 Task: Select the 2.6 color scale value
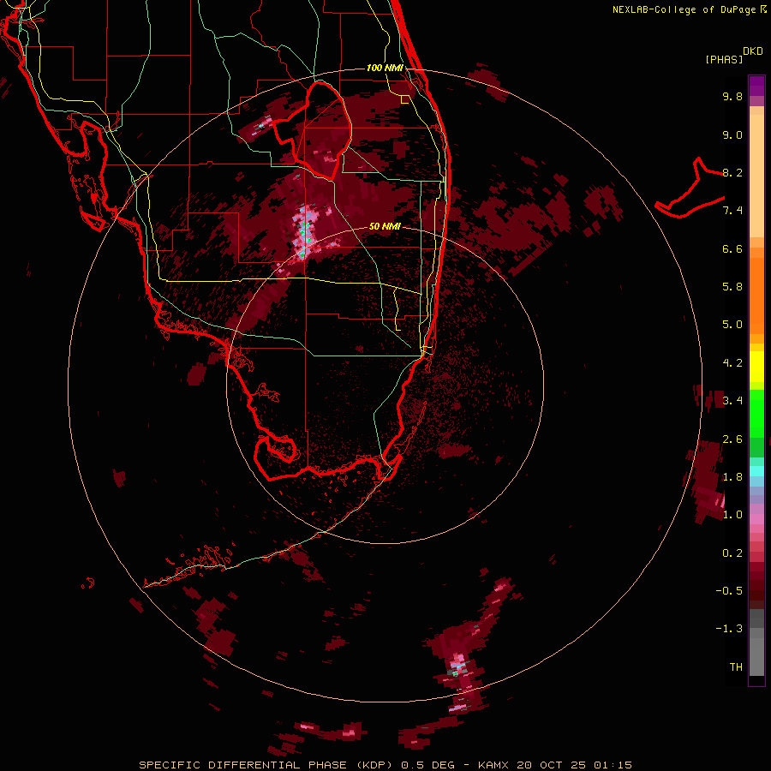[732, 439]
